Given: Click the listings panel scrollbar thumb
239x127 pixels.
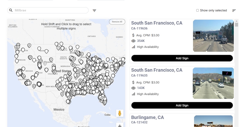Looking at the screenshot, I should pyautogui.click(x=236, y=25).
